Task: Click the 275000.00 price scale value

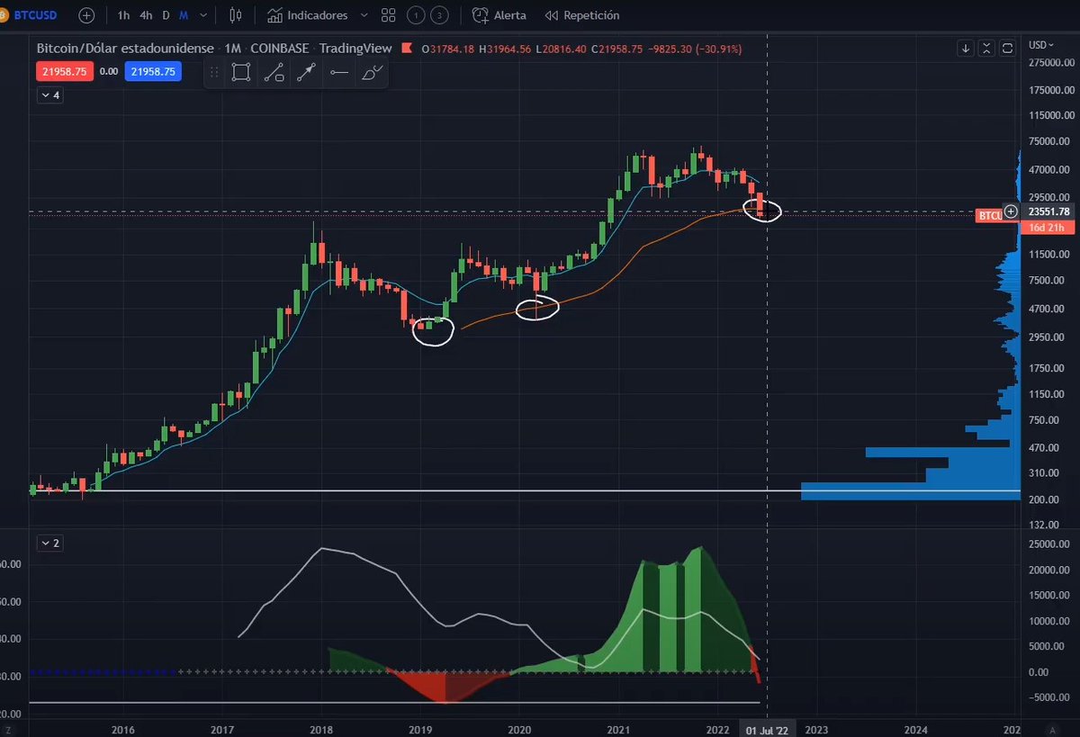Action: (x=1051, y=63)
